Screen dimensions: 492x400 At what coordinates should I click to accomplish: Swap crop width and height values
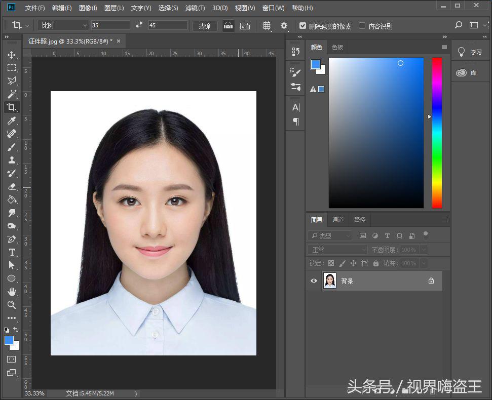click(x=139, y=25)
